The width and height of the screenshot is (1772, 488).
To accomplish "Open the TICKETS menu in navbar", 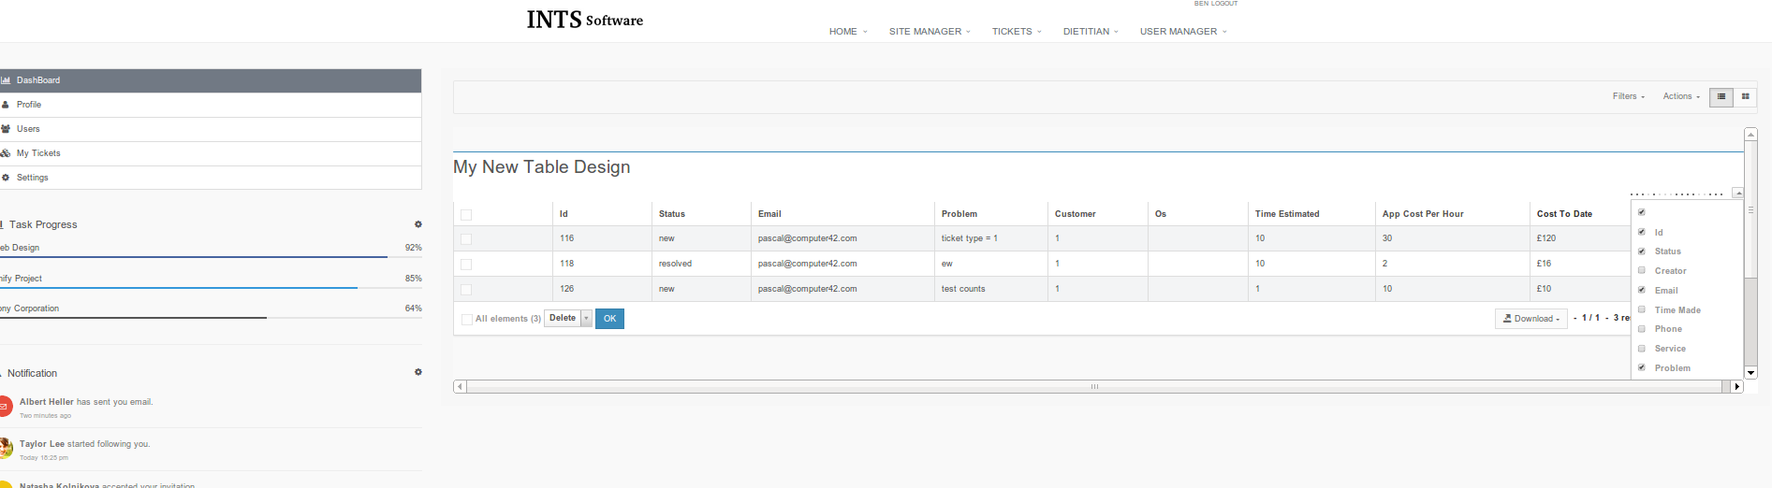I will coord(1016,32).
